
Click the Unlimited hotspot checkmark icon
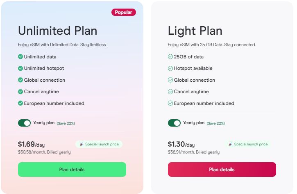coord(20,68)
